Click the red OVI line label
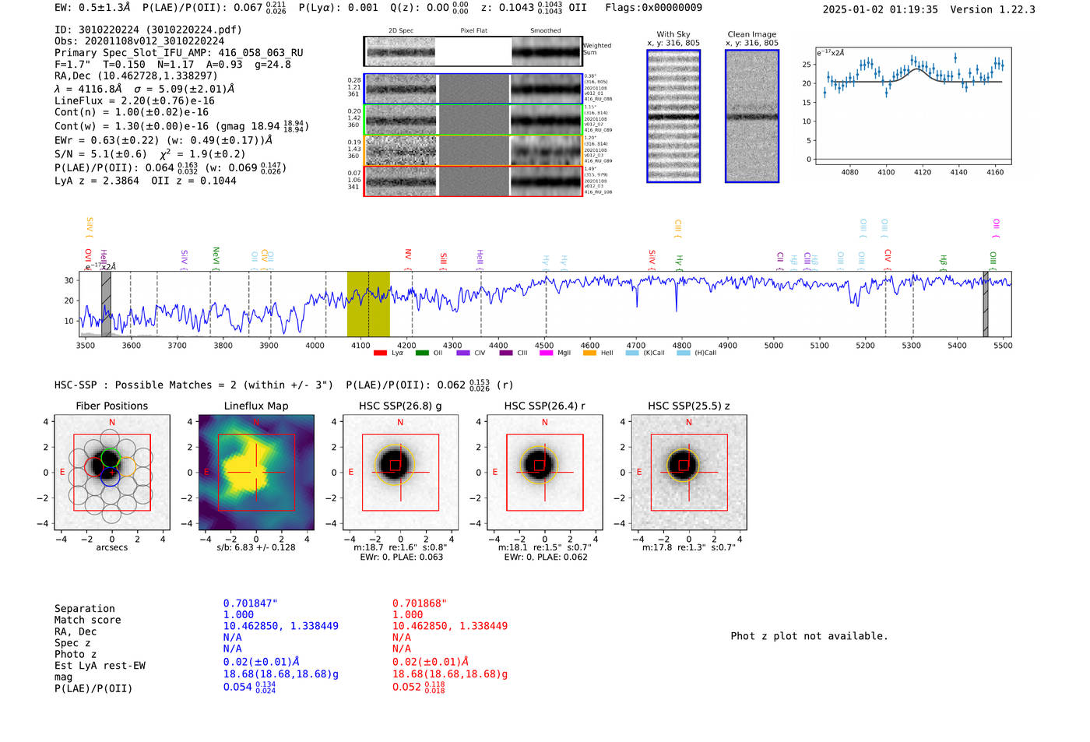Viewport: 1090px width, 742px height. pos(88,258)
